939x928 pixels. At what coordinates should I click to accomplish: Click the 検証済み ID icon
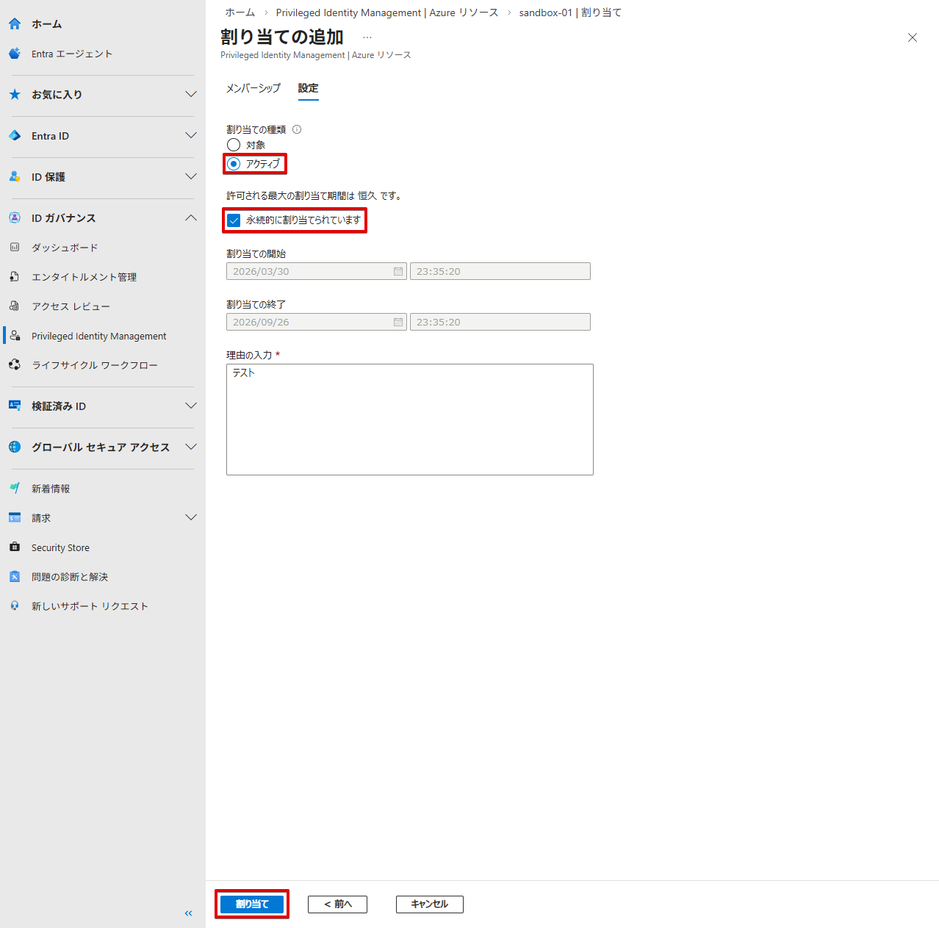[x=15, y=406]
